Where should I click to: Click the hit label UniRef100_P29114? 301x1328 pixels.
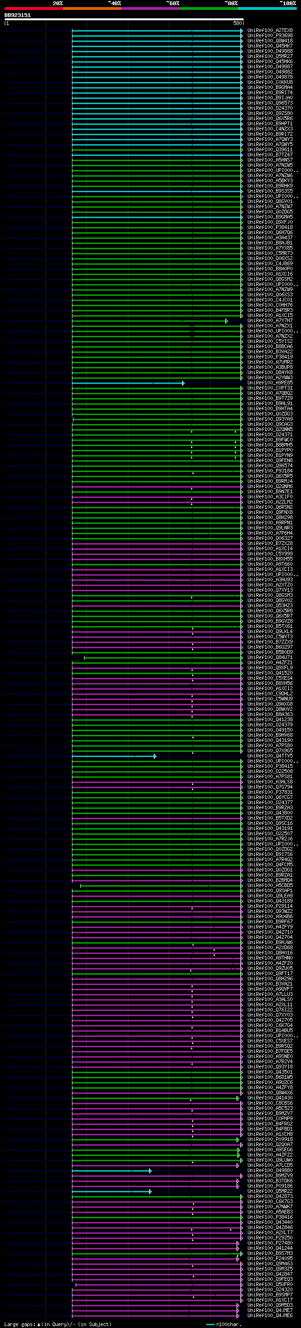click(x=270, y=906)
